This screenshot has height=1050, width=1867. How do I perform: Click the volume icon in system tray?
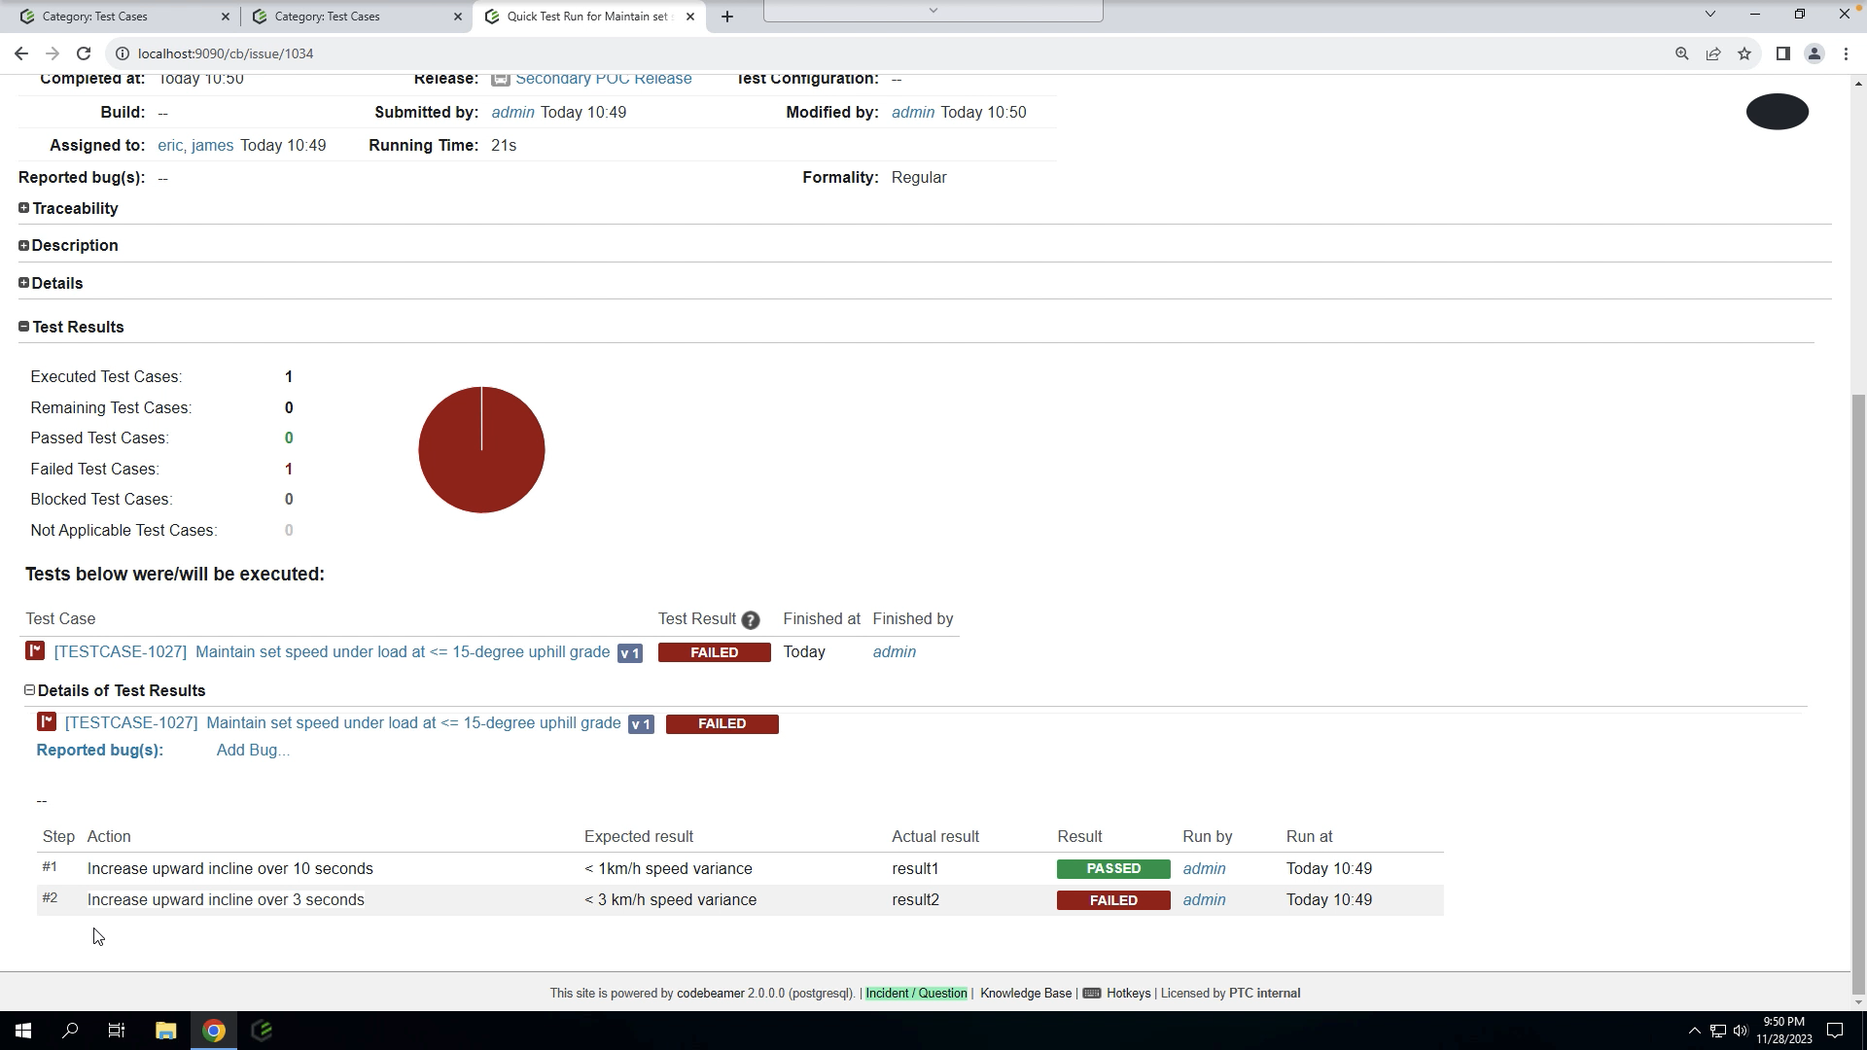pos(1740,1031)
